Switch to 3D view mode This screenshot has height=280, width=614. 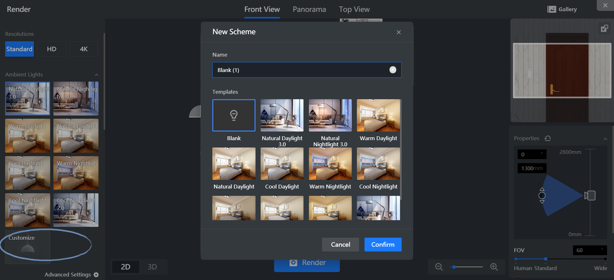[152, 267]
